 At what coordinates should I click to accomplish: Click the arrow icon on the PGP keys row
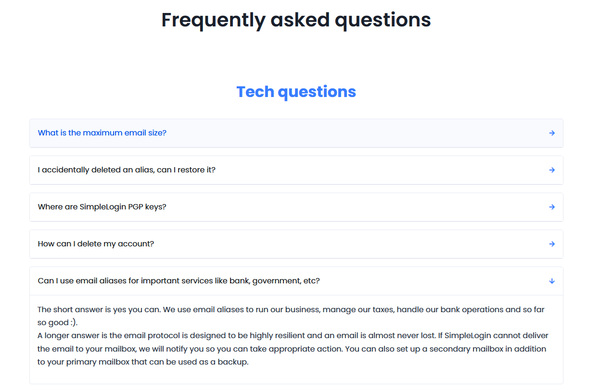[552, 207]
